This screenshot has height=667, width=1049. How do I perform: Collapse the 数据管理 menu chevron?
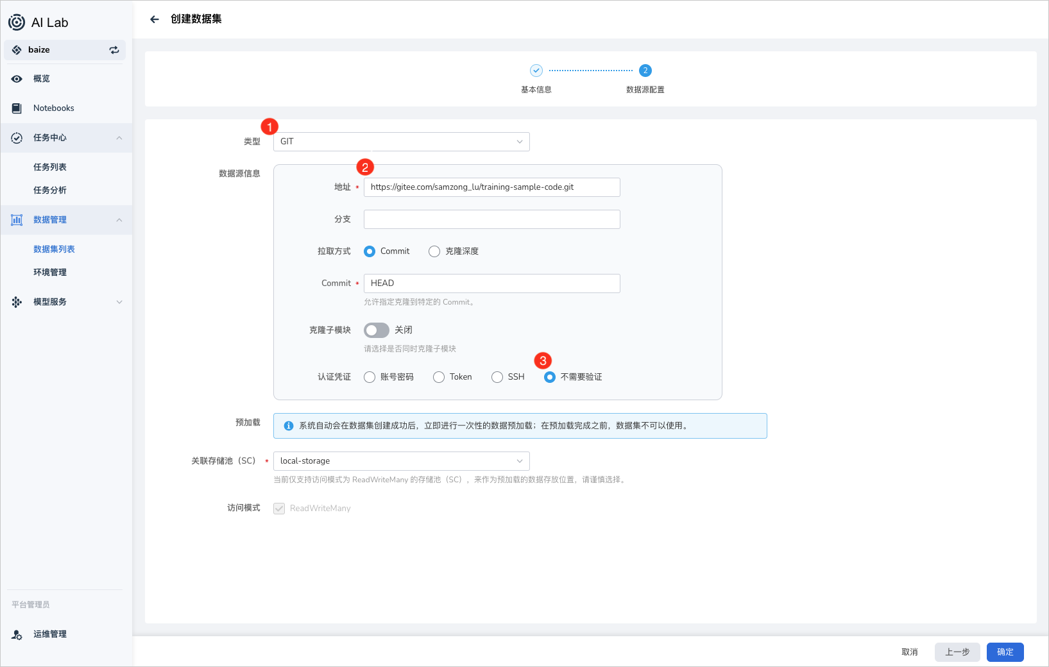click(x=119, y=220)
